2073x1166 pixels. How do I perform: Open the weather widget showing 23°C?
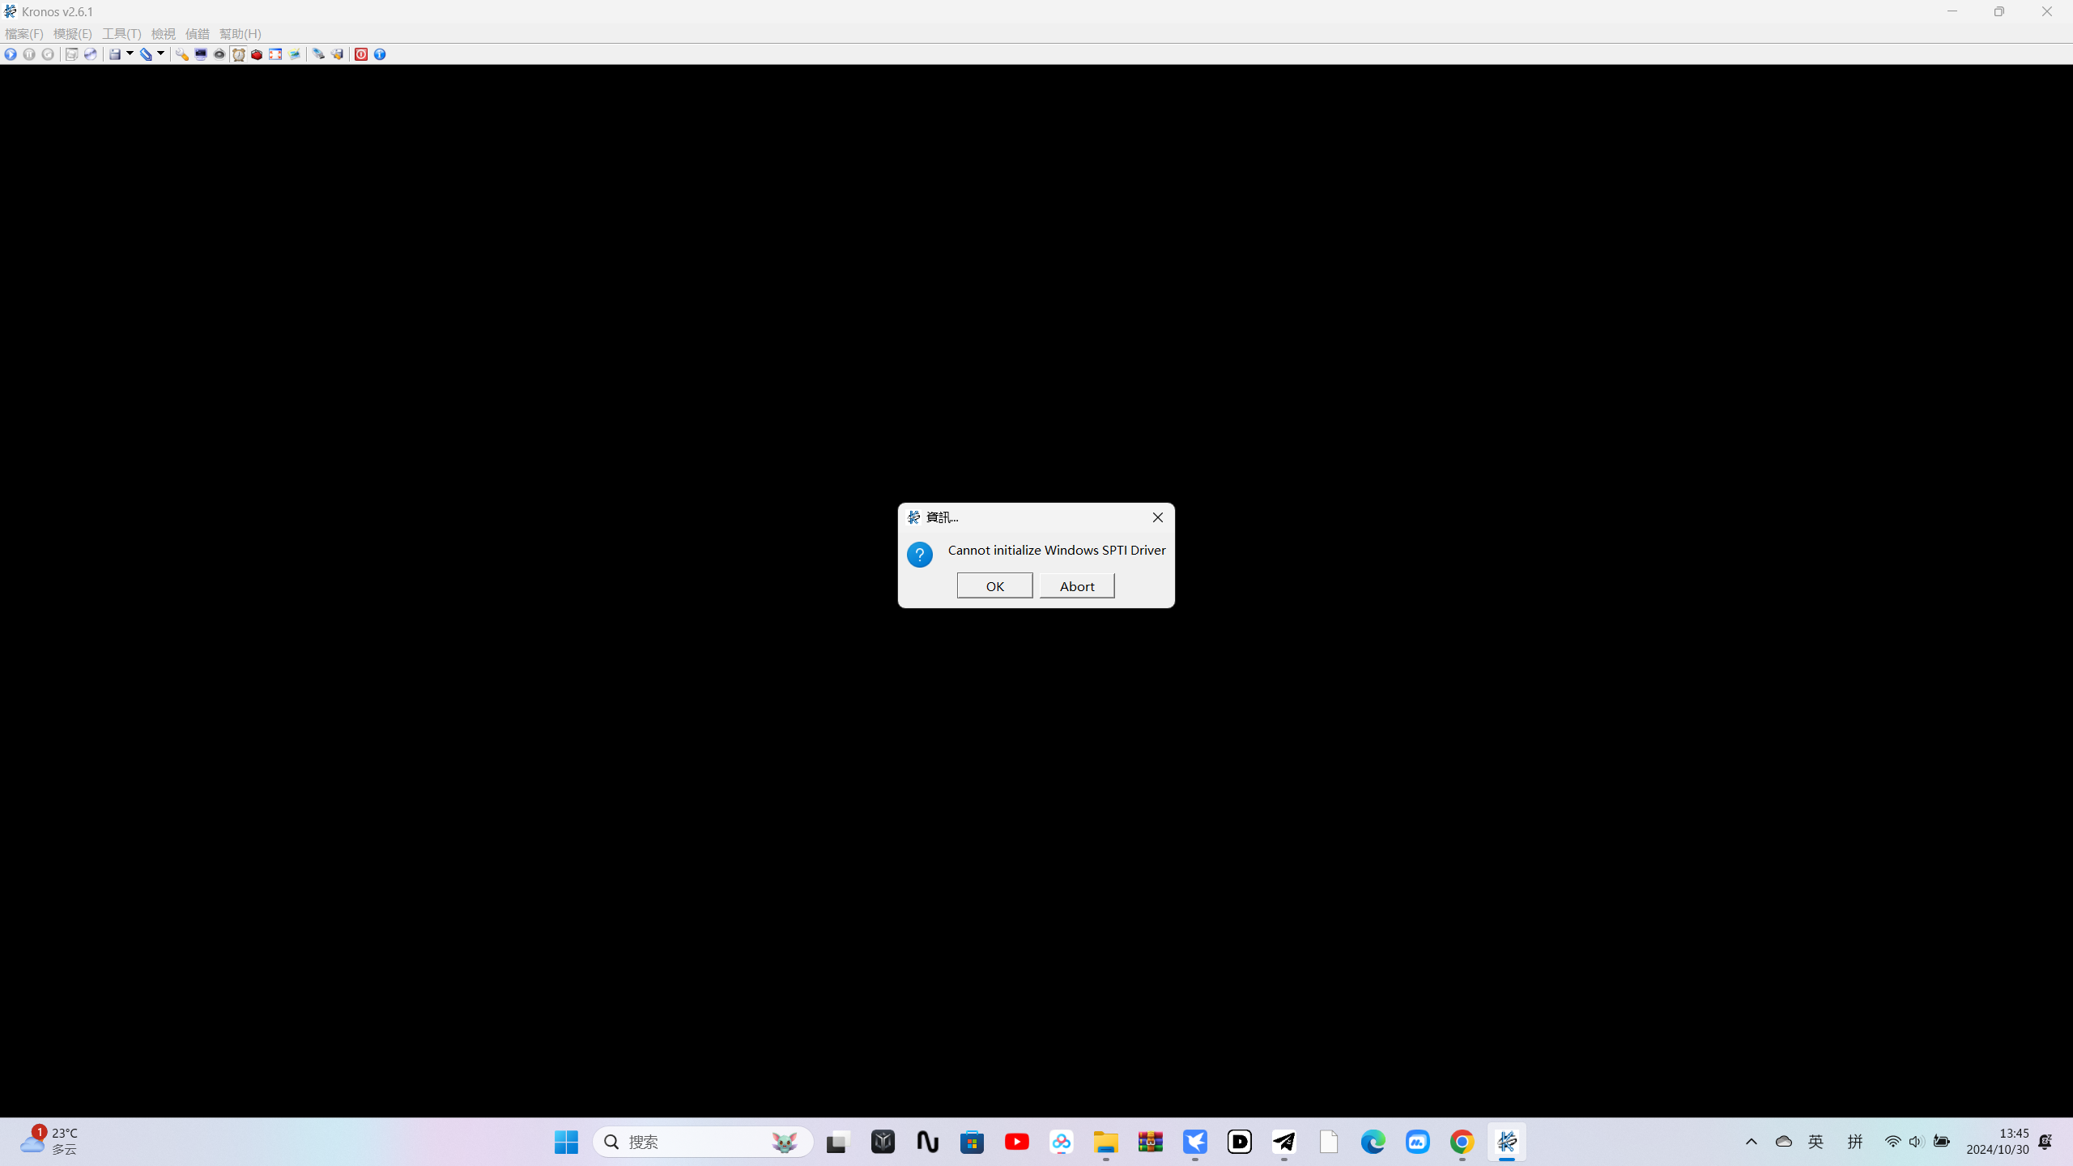coord(49,1142)
